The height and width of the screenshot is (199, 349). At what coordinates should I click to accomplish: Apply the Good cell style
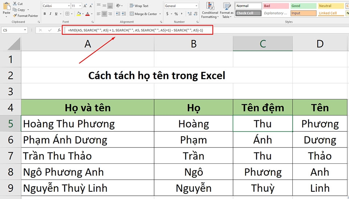303,6
